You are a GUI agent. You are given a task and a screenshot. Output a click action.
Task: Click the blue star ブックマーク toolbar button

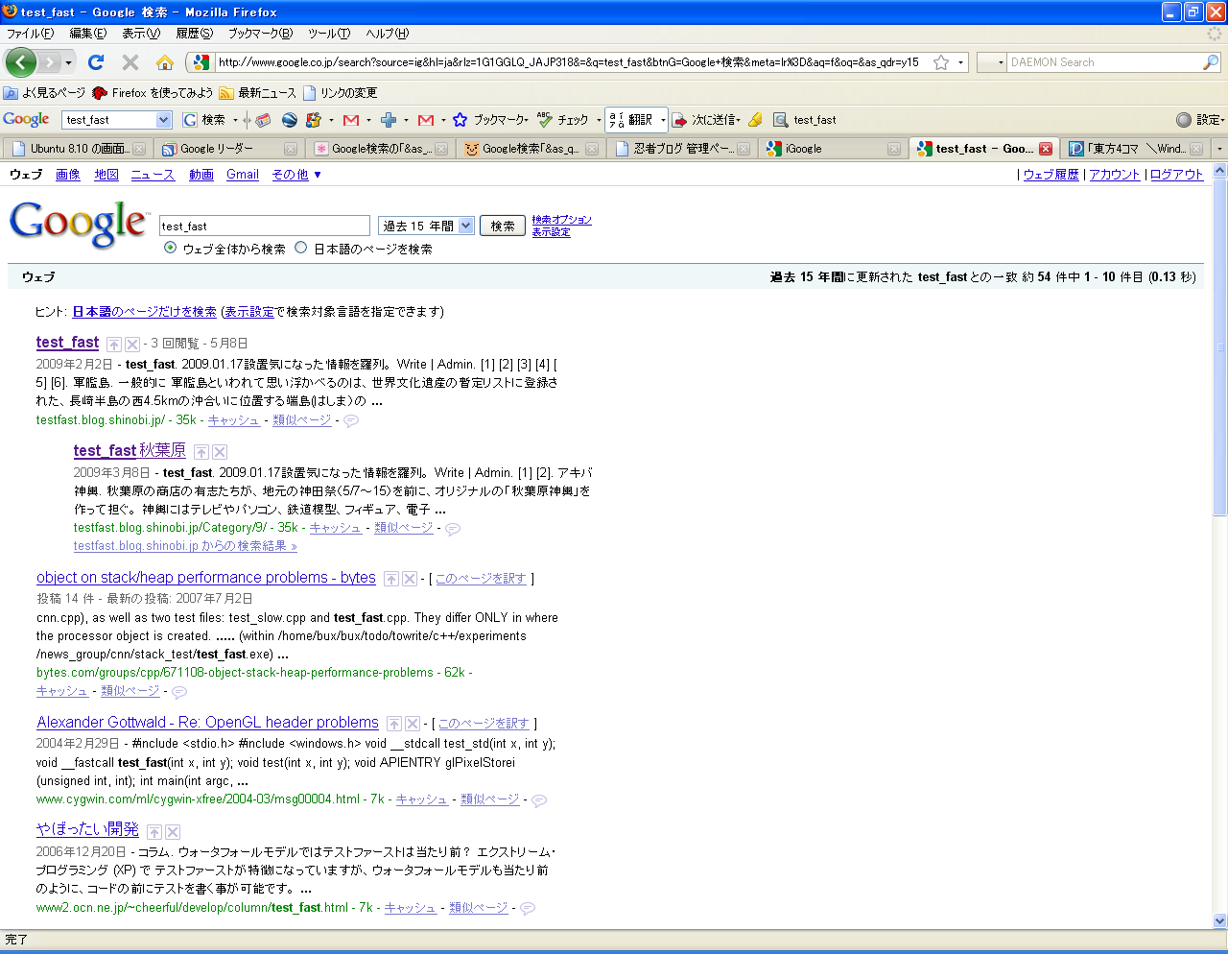point(489,120)
